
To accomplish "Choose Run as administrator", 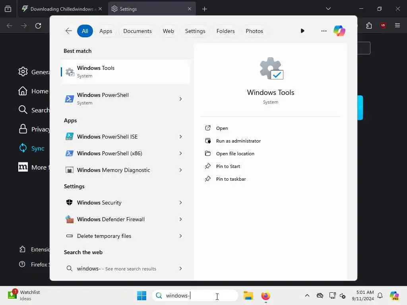I will [x=238, y=141].
